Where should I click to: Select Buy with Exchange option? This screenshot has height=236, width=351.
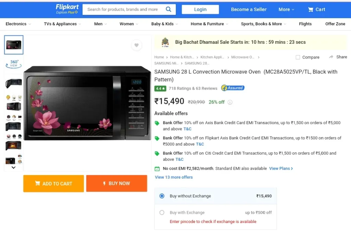click(162, 212)
